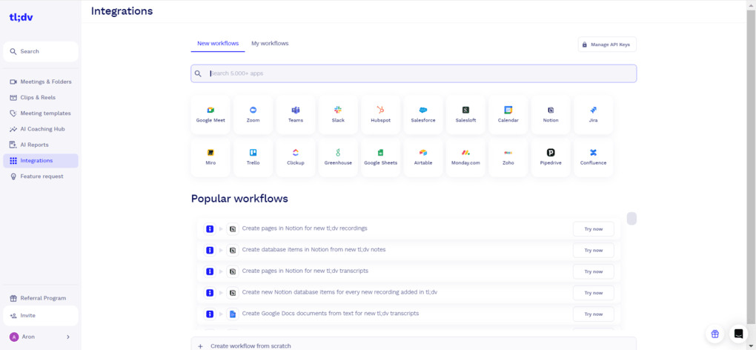Try now: Create pages for new recordings
The height and width of the screenshot is (350, 756).
point(594,229)
